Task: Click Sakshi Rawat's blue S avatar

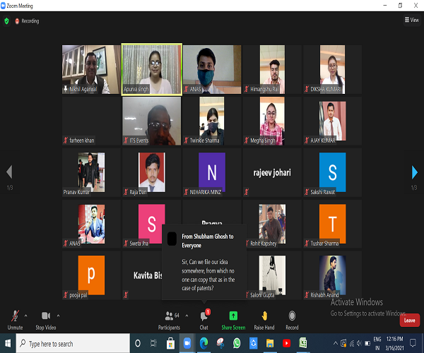Action: pyautogui.click(x=332, y=172)
